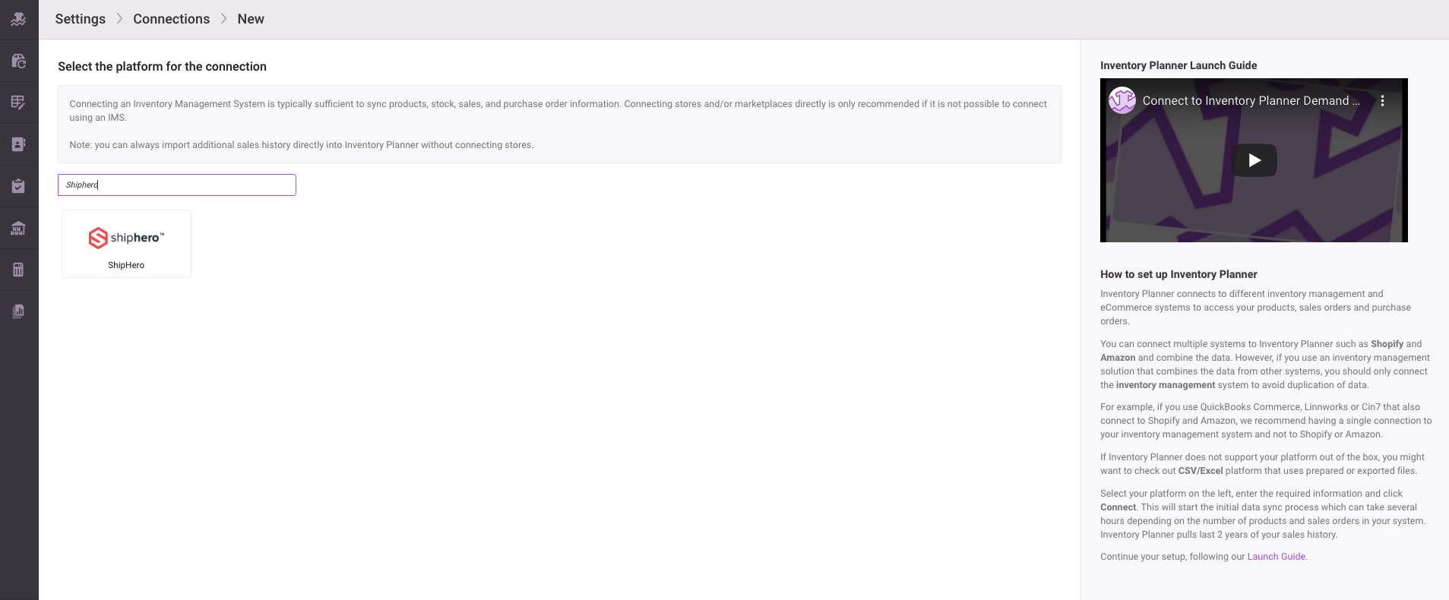The image size is (1449, 600).
Task: Open the calculator sidebar icon
Action: (19, 270)
